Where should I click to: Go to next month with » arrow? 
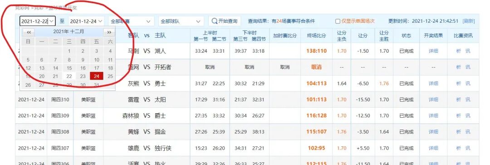[109, 32]
